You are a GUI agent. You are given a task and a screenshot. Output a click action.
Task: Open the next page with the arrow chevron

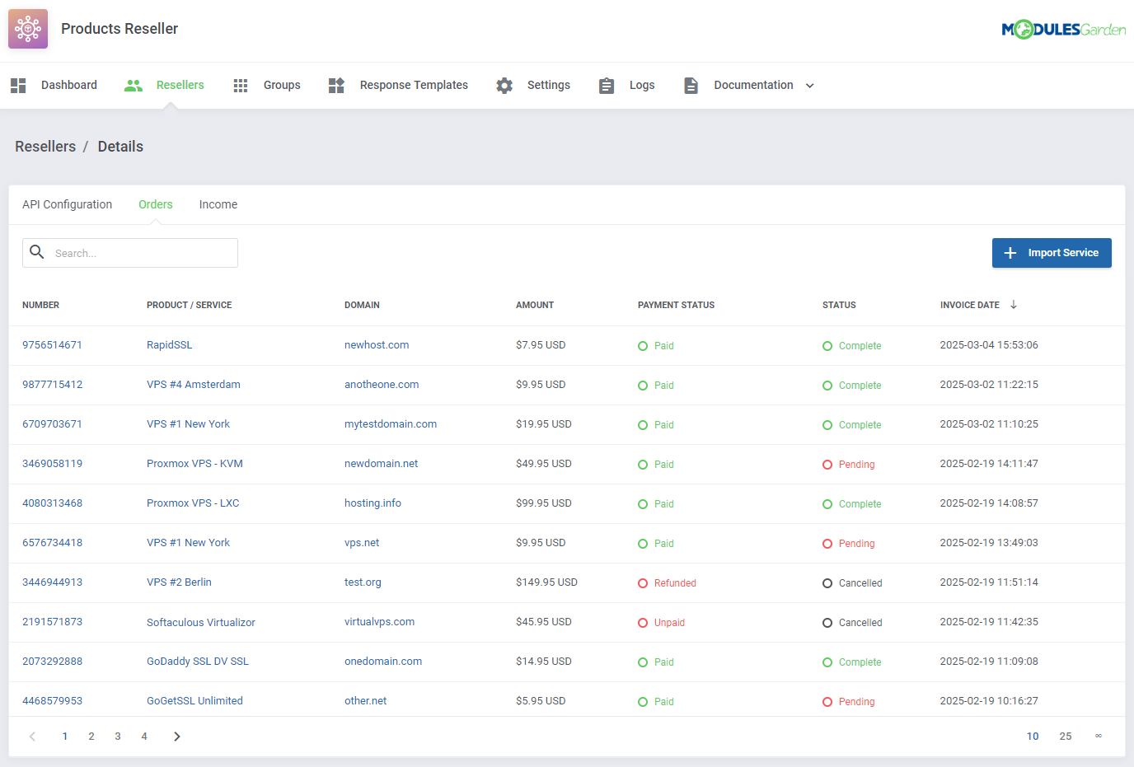click(x=176, y=736)
